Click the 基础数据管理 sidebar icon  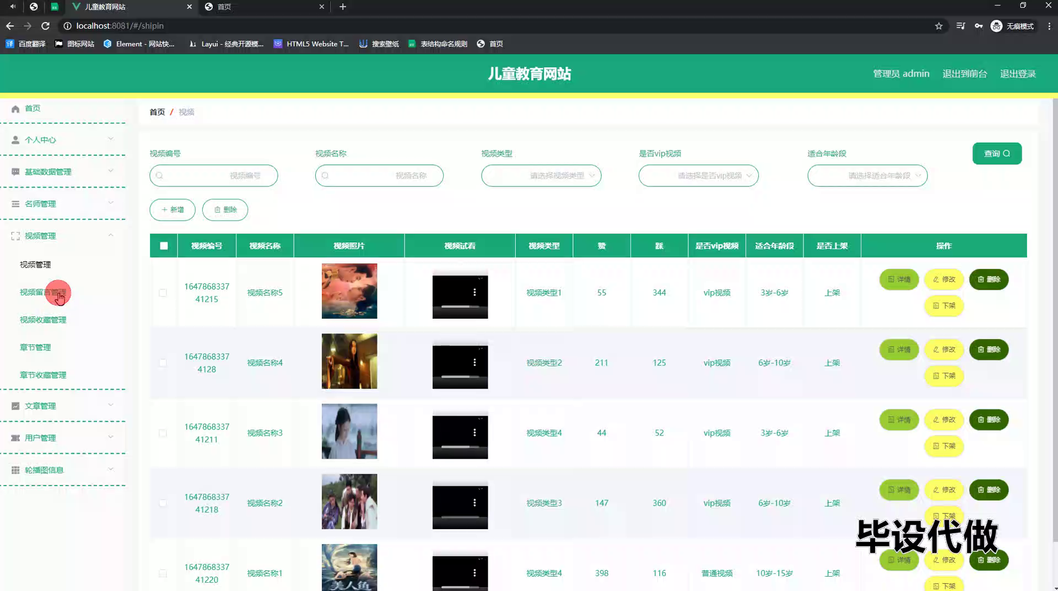tap(15, 171)
